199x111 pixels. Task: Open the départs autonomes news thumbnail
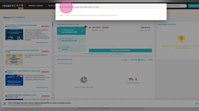14,35
